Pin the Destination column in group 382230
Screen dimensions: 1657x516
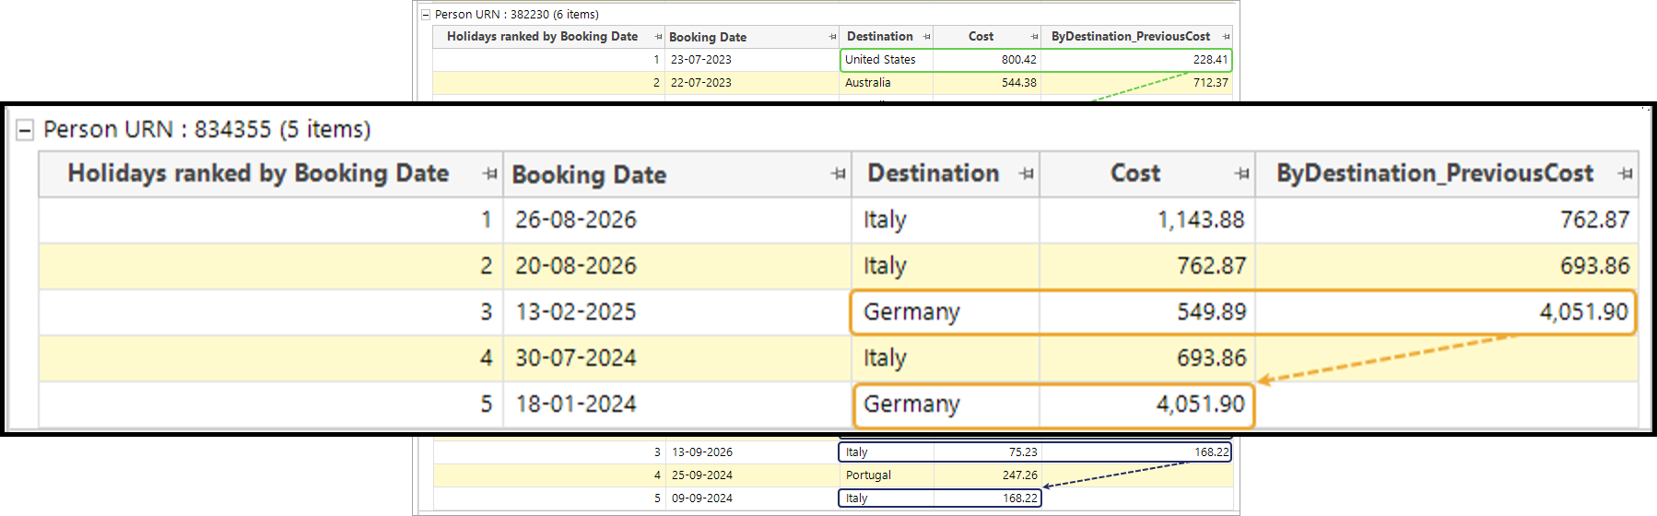tap(926, 37)
